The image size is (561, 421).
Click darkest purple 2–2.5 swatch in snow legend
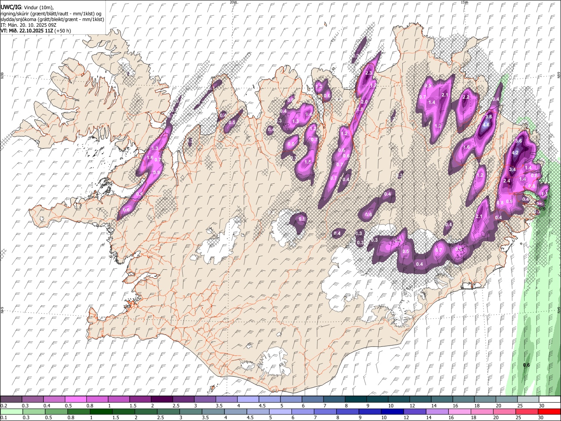pyautogui.click(x=162, y=400)
